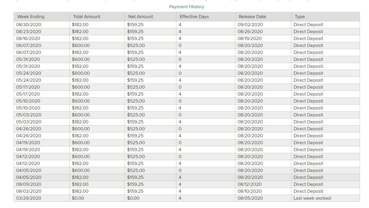Click the 08/10/2020 release date cell
This screenshot has width=369, height=208.
(x=250, y=191)
